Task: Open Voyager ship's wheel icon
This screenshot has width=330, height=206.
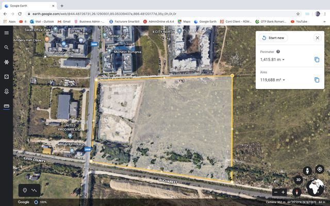Action: tap(6, 62)
